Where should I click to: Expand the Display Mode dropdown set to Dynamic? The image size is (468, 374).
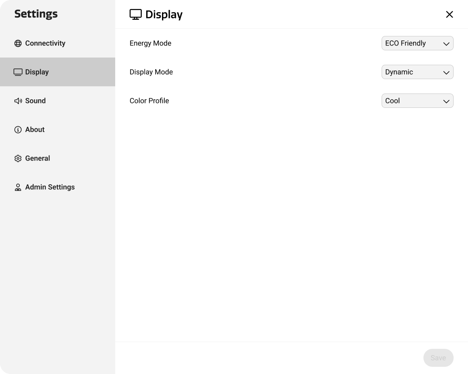417,72
